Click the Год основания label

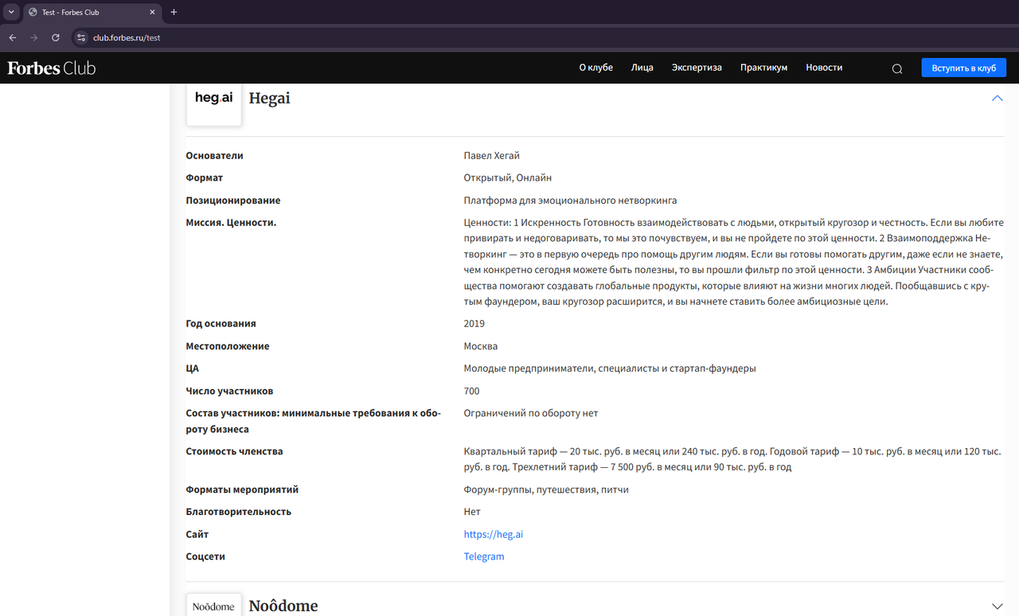pyautogui.click(x=221, y=324)
